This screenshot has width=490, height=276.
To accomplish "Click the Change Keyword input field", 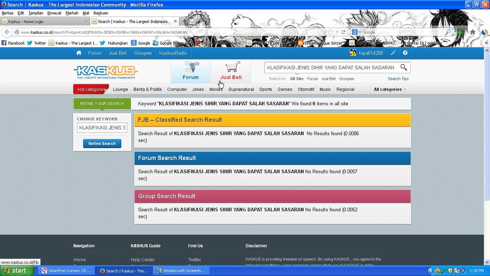I will pyautogui.click(x=102, y=128).
